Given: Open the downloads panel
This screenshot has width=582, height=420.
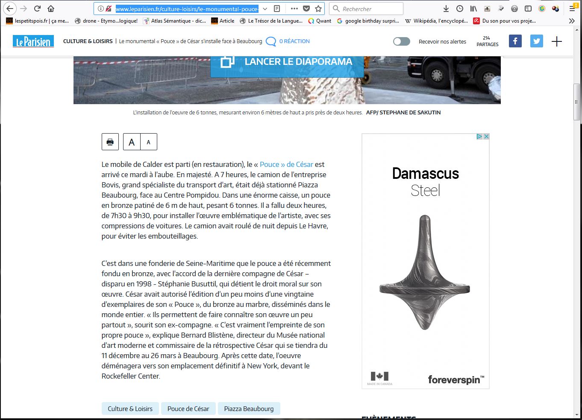Looking at the screenshot, I should pos(446,9).
